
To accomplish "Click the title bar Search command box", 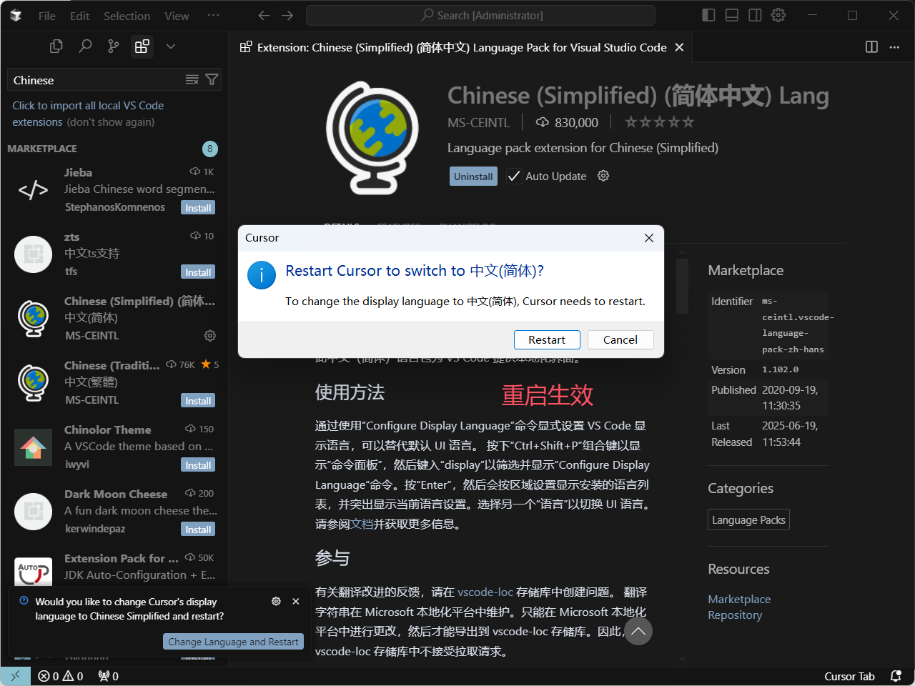I will pyautogui.click(x=480, y=15).
